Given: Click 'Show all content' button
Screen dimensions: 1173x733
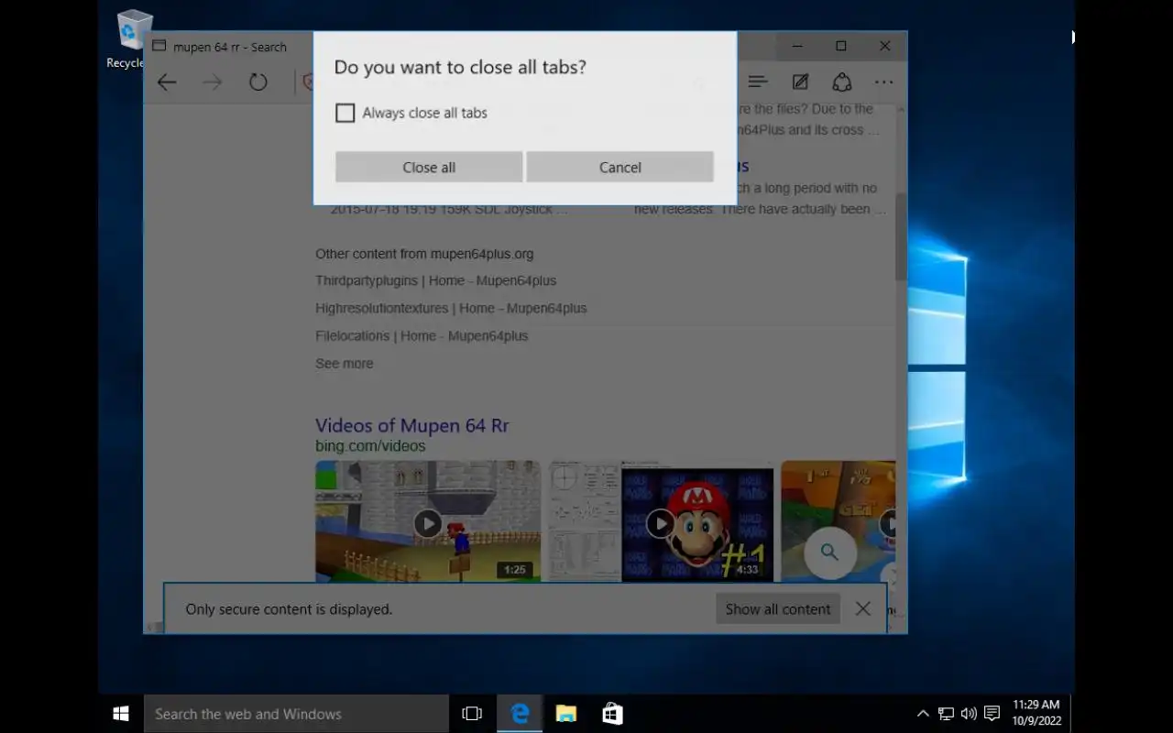Looking at the screenshot, I should coord(778,608).
